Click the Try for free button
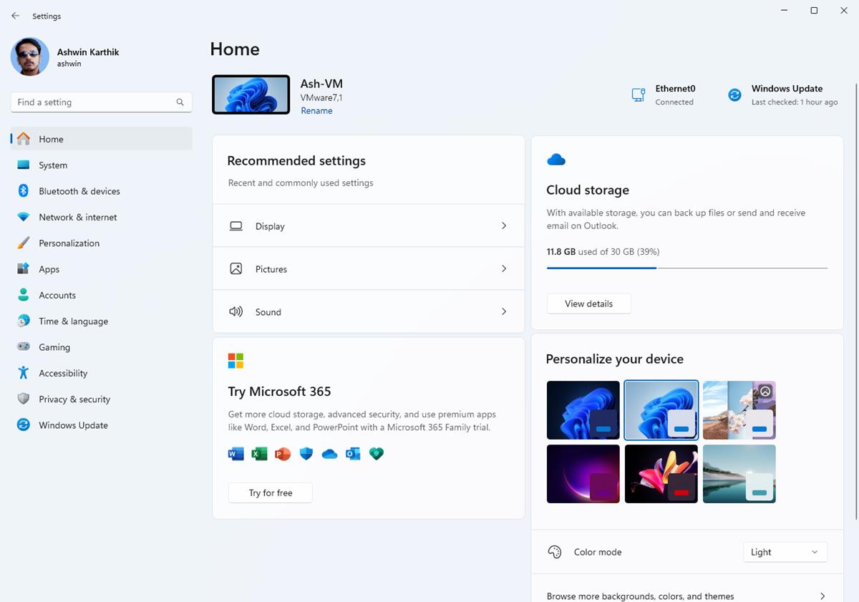859x602 pixels. pos(270,492)
